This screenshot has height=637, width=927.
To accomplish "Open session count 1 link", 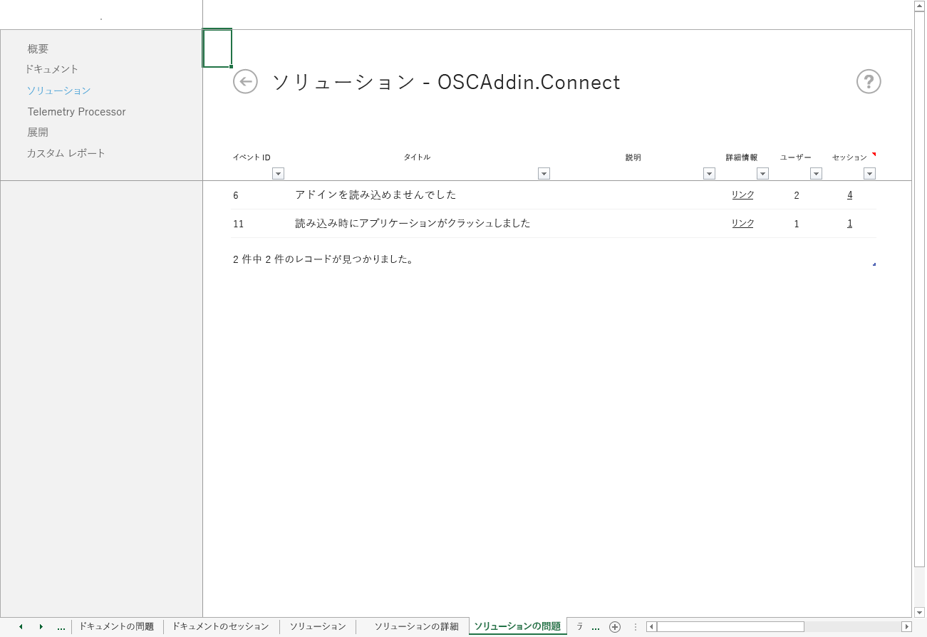I will point(850,223).
